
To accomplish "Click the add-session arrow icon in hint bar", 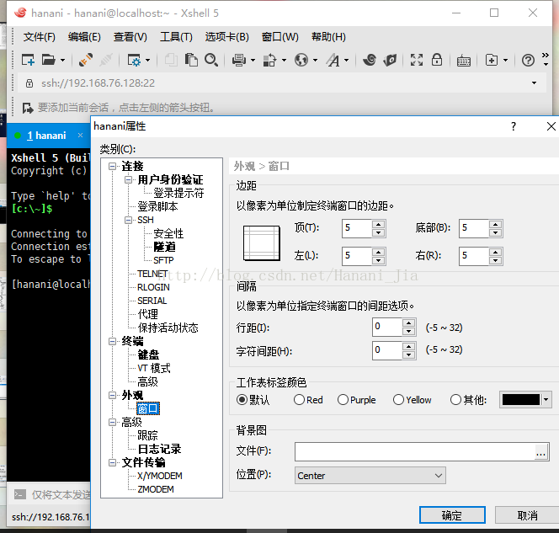I will [x=28, y=108].
